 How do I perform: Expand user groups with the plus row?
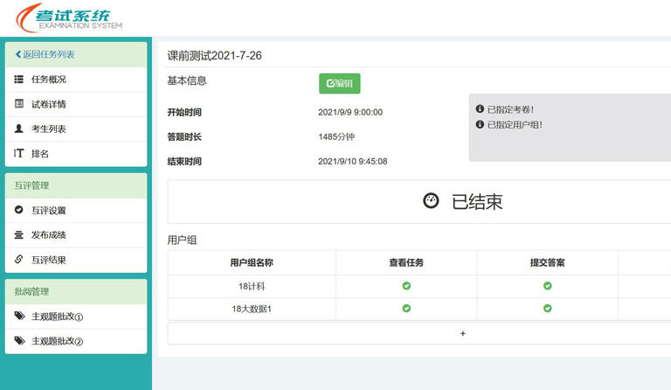(x=462, y=333)
